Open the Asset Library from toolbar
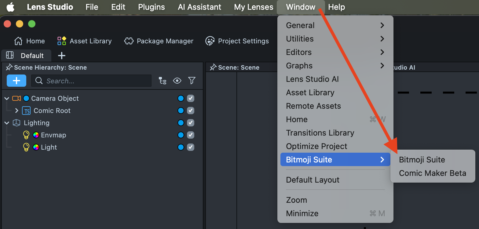479x229 pixels. tap(85, 41)
